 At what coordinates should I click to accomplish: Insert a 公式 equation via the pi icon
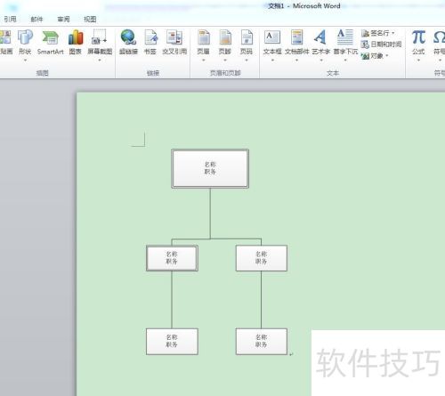418,43
